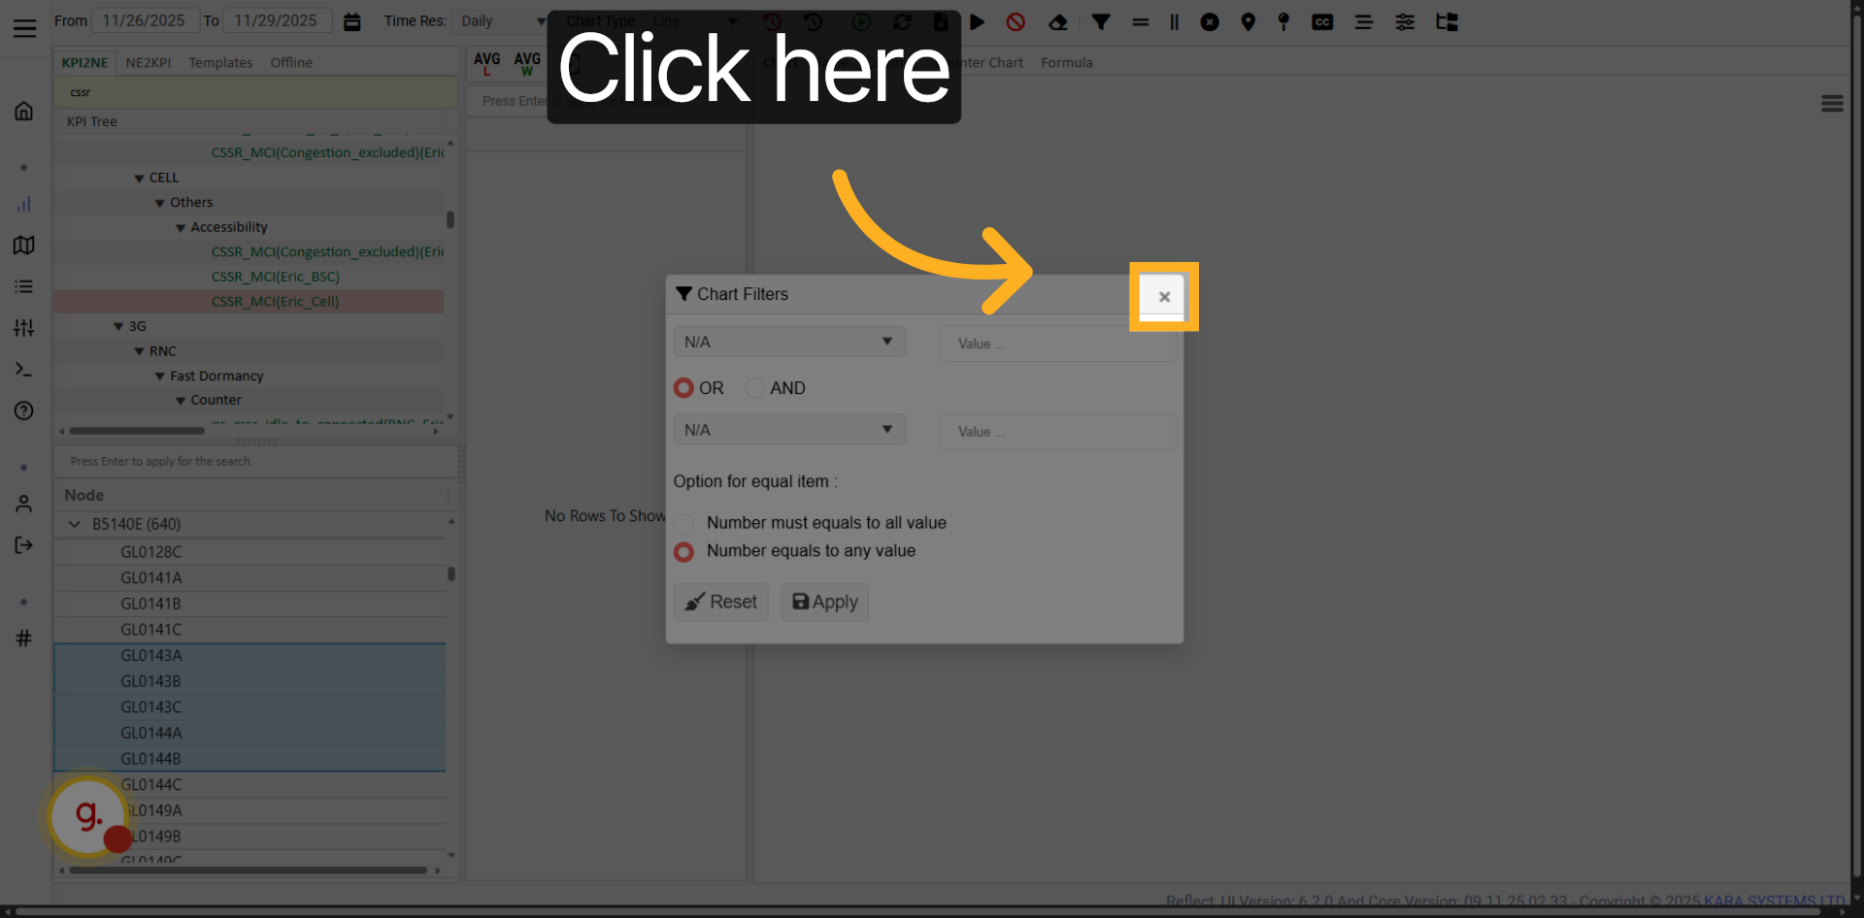Open the map sidebar icon
The height and width of the screenshot is (918, 1864).
[x=24, y=245]
